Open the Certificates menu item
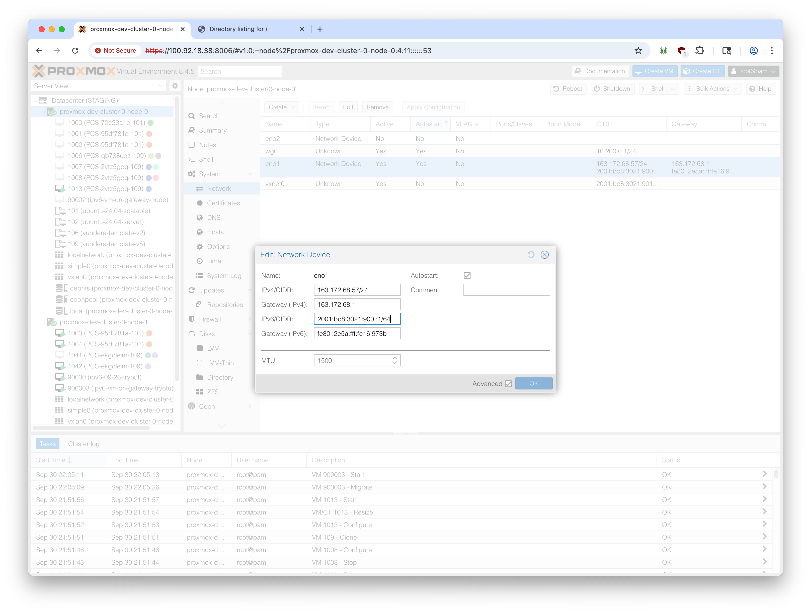Viewport: 811px width, 613px height. click(223, 203)
